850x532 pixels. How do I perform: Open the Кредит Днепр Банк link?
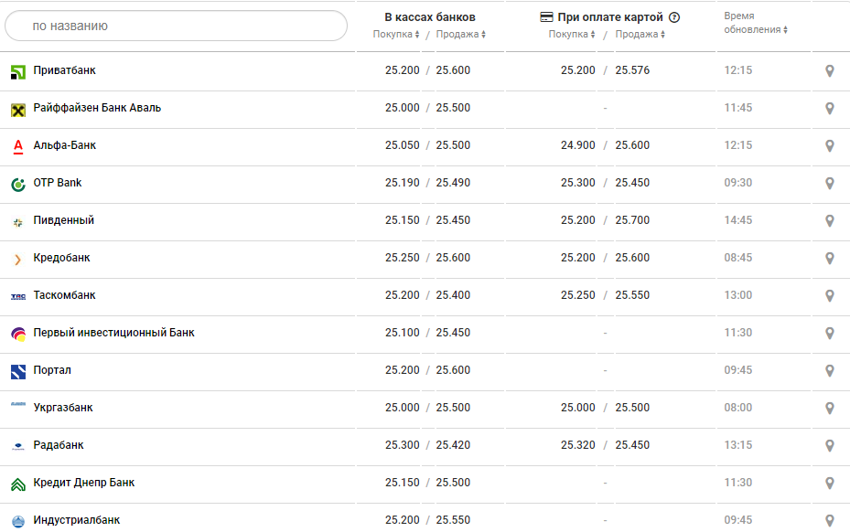(84, 483)
